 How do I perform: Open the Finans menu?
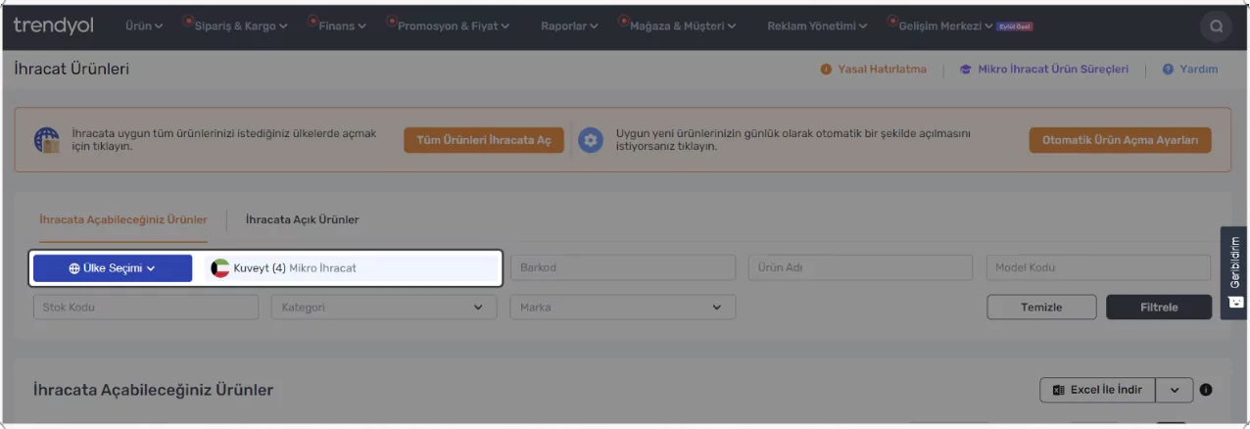coord(342,26)
